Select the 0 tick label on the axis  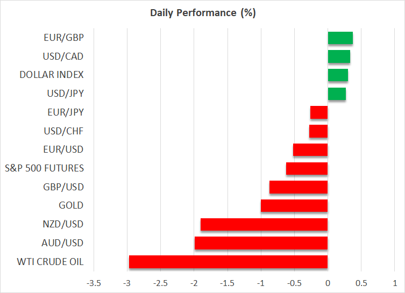pyautogui.click(x=328, y=283)
